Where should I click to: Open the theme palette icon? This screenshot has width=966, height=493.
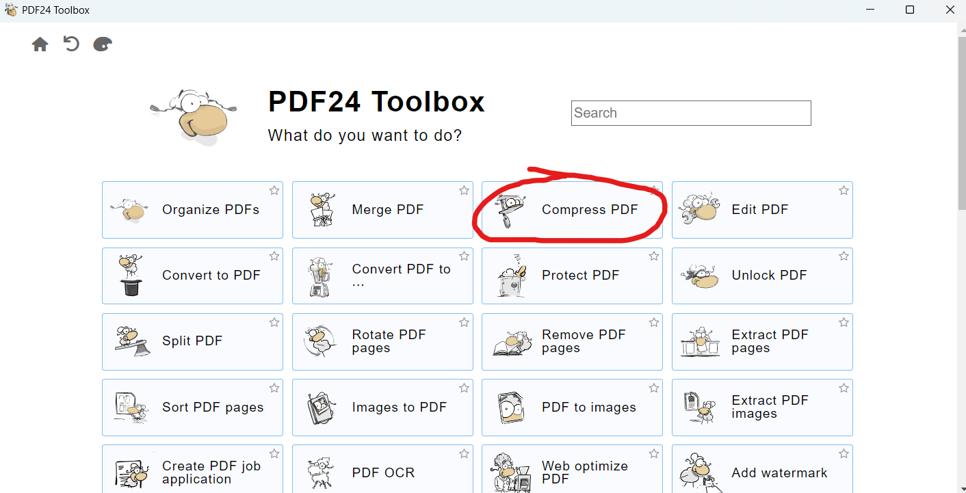tap(103, 44)
